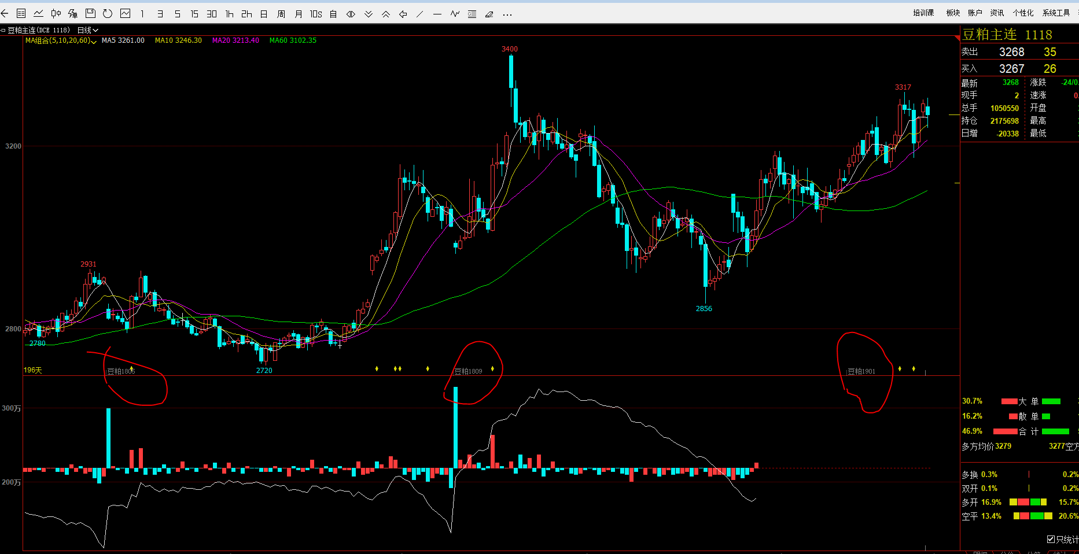Open the three-dots more options icon

[x=507, y=14]
